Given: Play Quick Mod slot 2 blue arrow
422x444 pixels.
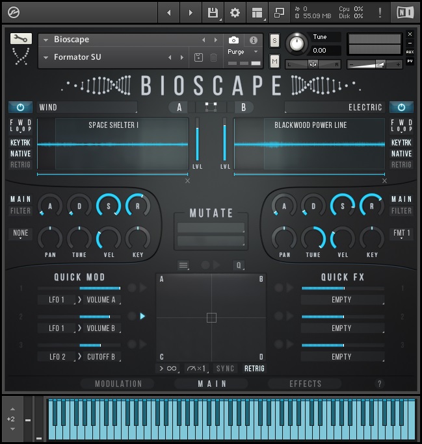Looking at the screenshot, I should click(142, 316).
